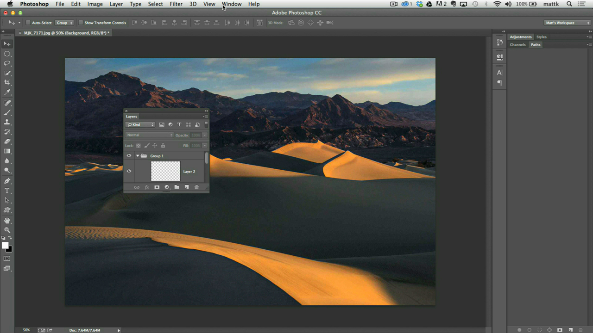Click the background color swatch
Viewport: 593px width, 333px height.
[10, 250]
